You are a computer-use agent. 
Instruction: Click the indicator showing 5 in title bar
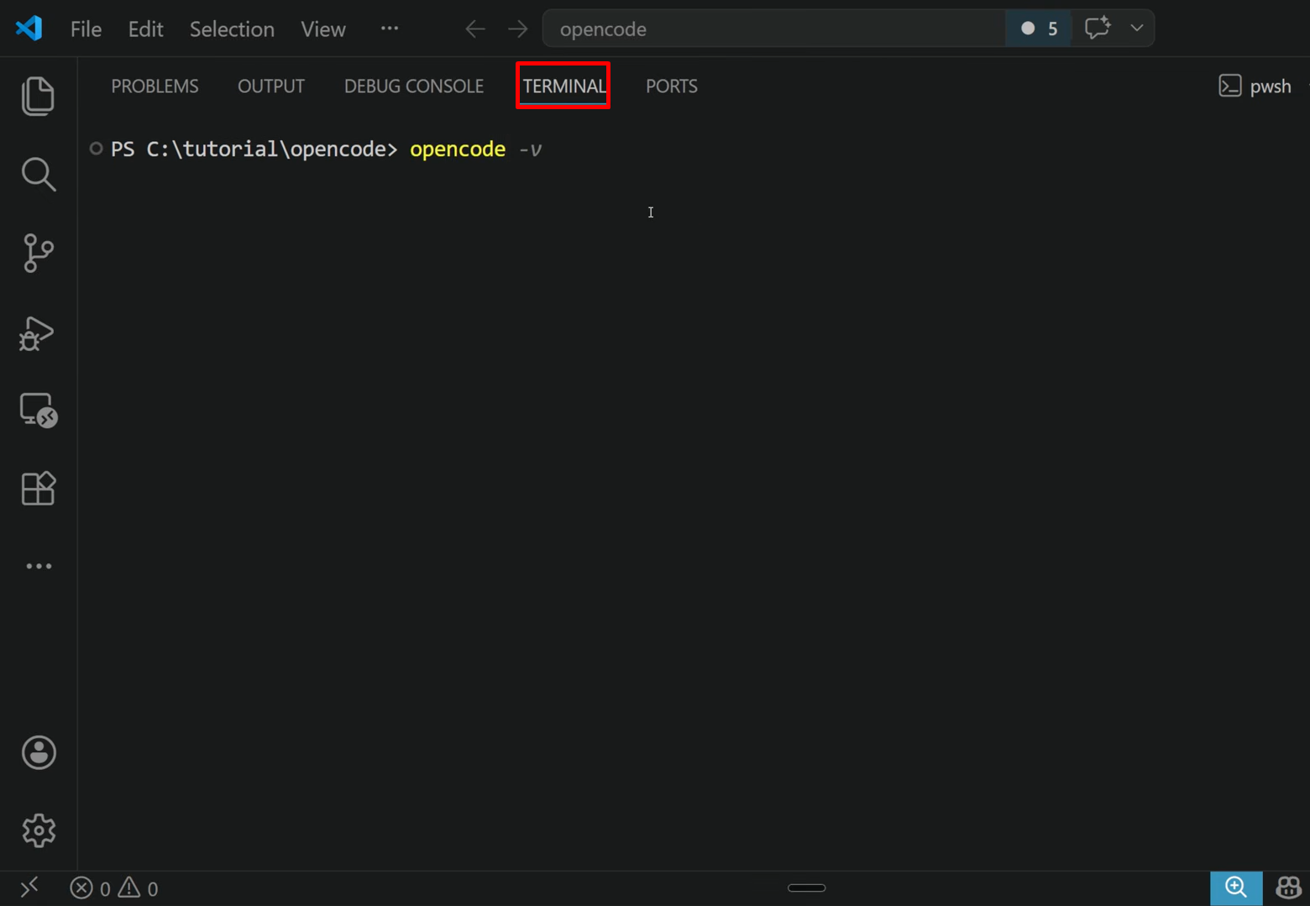(x=1040, y=29)
